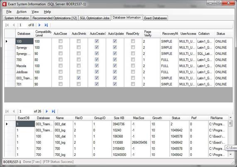Select the Database Information tab
The height and width of the screenshot is (167, 237).
click(x=127, y=17)
